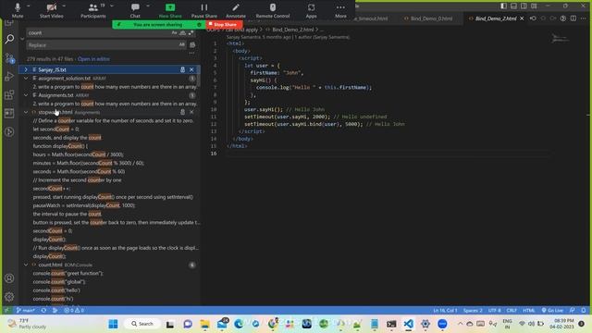
Task: Toggle Match Case in search box
Action: [174, 33]
